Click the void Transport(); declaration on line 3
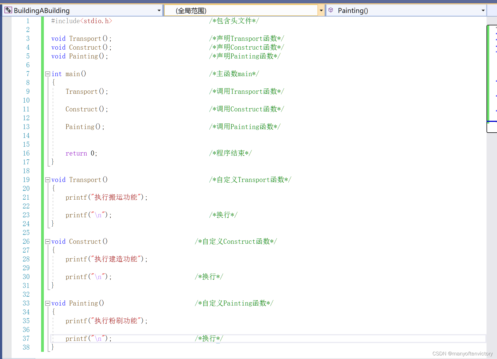Viewport: 497px width, 359px height. click(81, 39)
